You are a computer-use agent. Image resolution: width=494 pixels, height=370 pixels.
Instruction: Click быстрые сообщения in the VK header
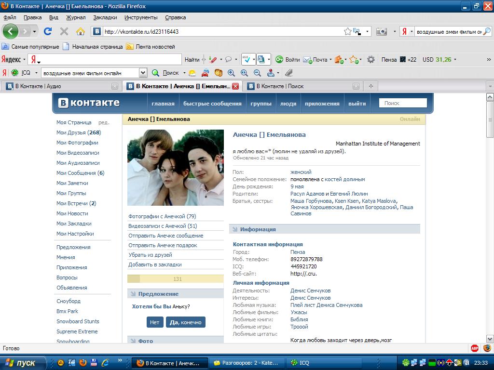pos(212,104)
